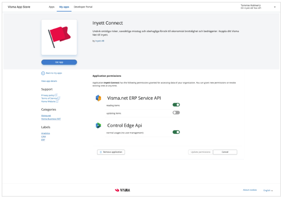Click the Support heading in the sidebar
Viewport: 283px width, 199px height.
pyautogui.click(x=47, y=89)
